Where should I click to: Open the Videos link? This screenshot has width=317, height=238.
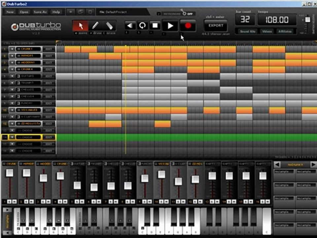(267, 31)
